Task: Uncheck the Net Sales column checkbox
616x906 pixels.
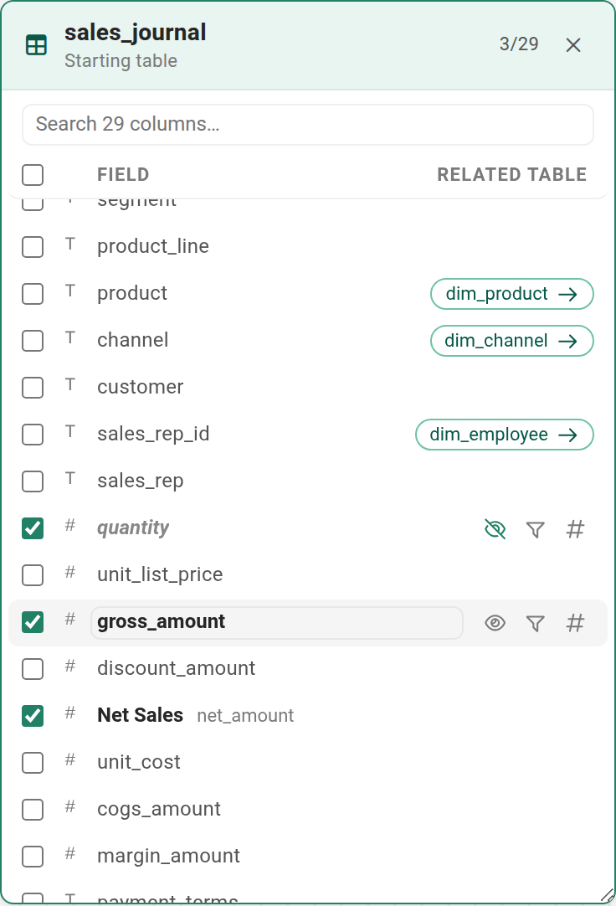Action: coord(33,715)
